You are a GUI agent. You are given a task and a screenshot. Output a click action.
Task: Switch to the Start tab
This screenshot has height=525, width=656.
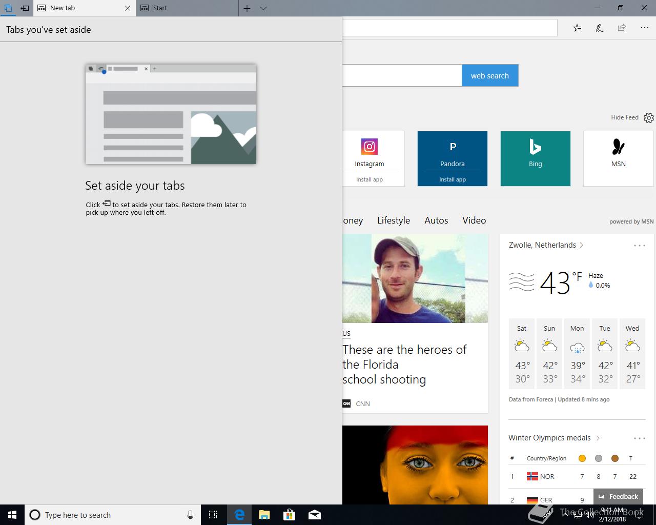[188, 8]
